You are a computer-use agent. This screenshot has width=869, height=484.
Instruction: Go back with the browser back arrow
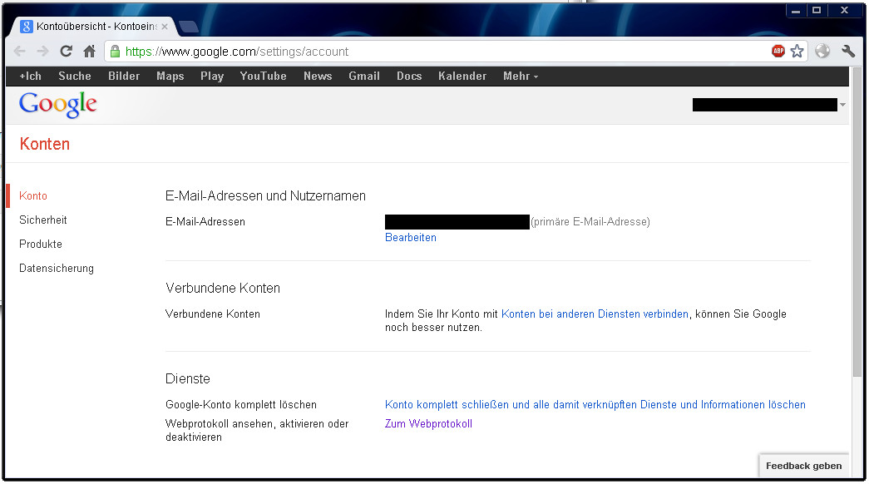[x=19, y=52]
